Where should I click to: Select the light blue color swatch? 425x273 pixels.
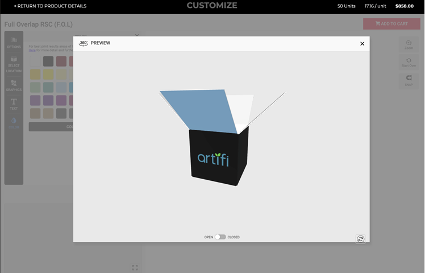click(x=61, y=88)
